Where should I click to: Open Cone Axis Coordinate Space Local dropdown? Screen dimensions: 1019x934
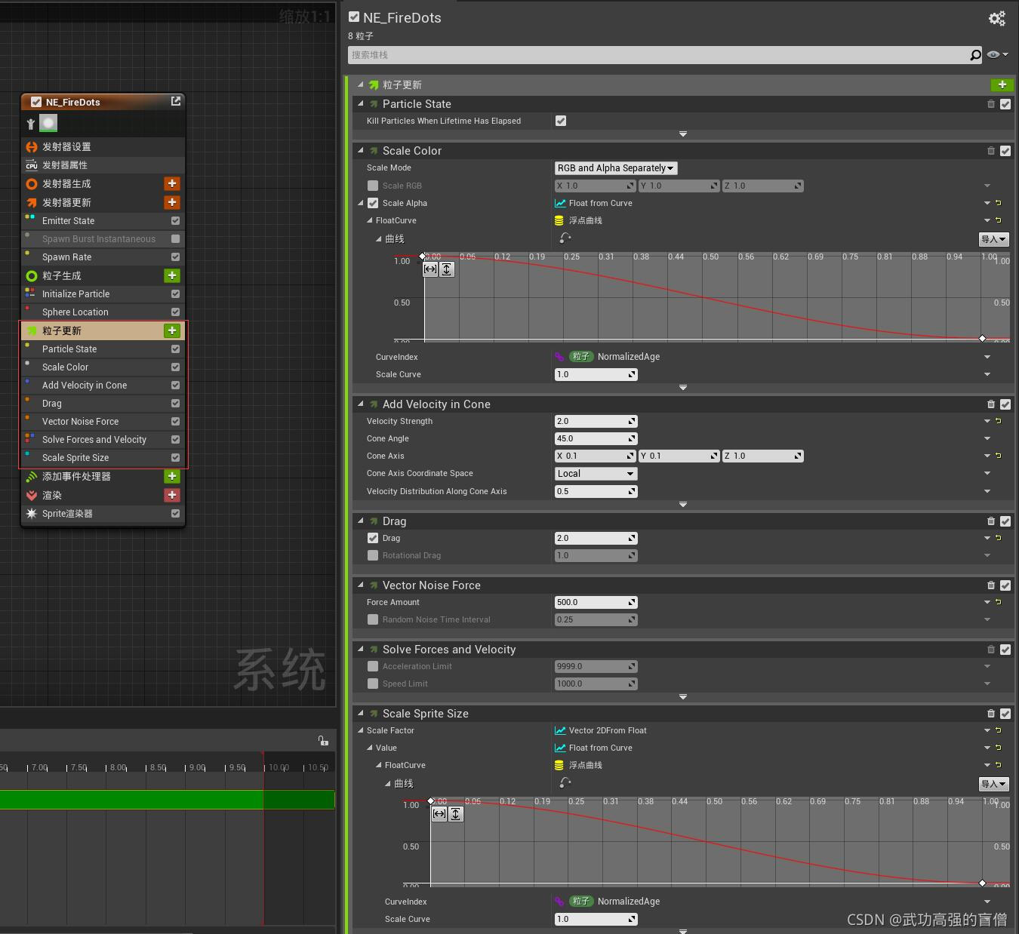tap(596, 474)
